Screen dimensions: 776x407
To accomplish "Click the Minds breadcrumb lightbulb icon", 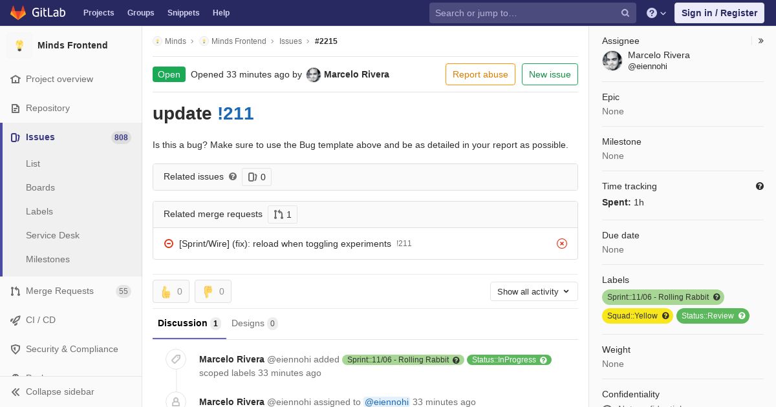I will pyautogui.click(x=157, y=41).
